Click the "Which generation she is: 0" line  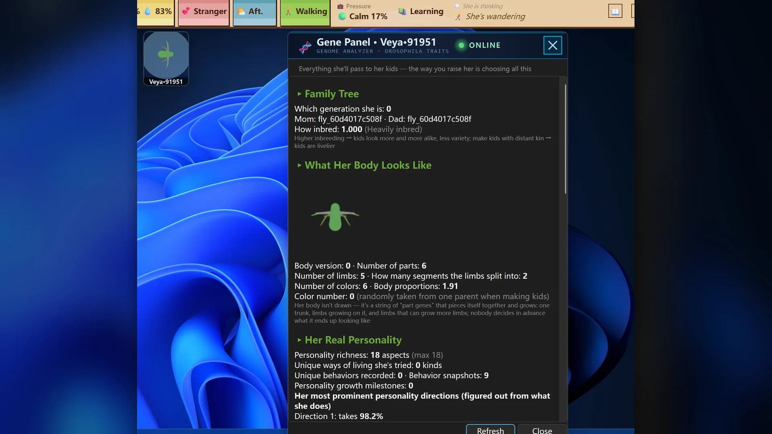click(343, 109)
